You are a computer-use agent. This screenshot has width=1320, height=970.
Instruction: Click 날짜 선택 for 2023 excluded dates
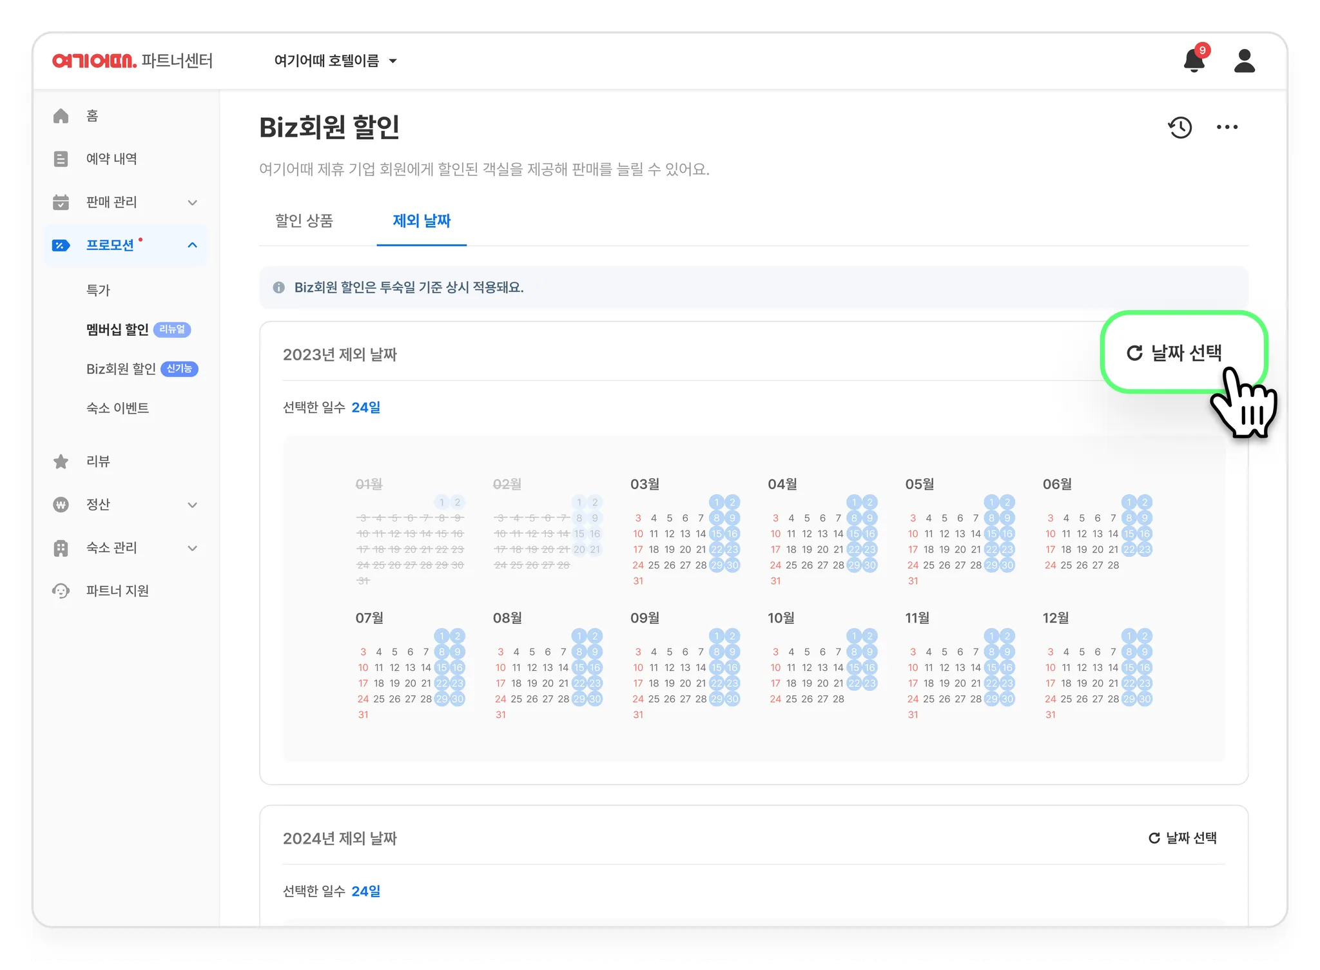pos(1174,353)
